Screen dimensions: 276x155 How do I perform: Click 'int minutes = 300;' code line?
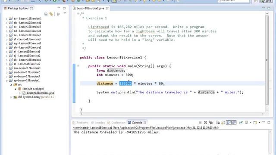115,75
